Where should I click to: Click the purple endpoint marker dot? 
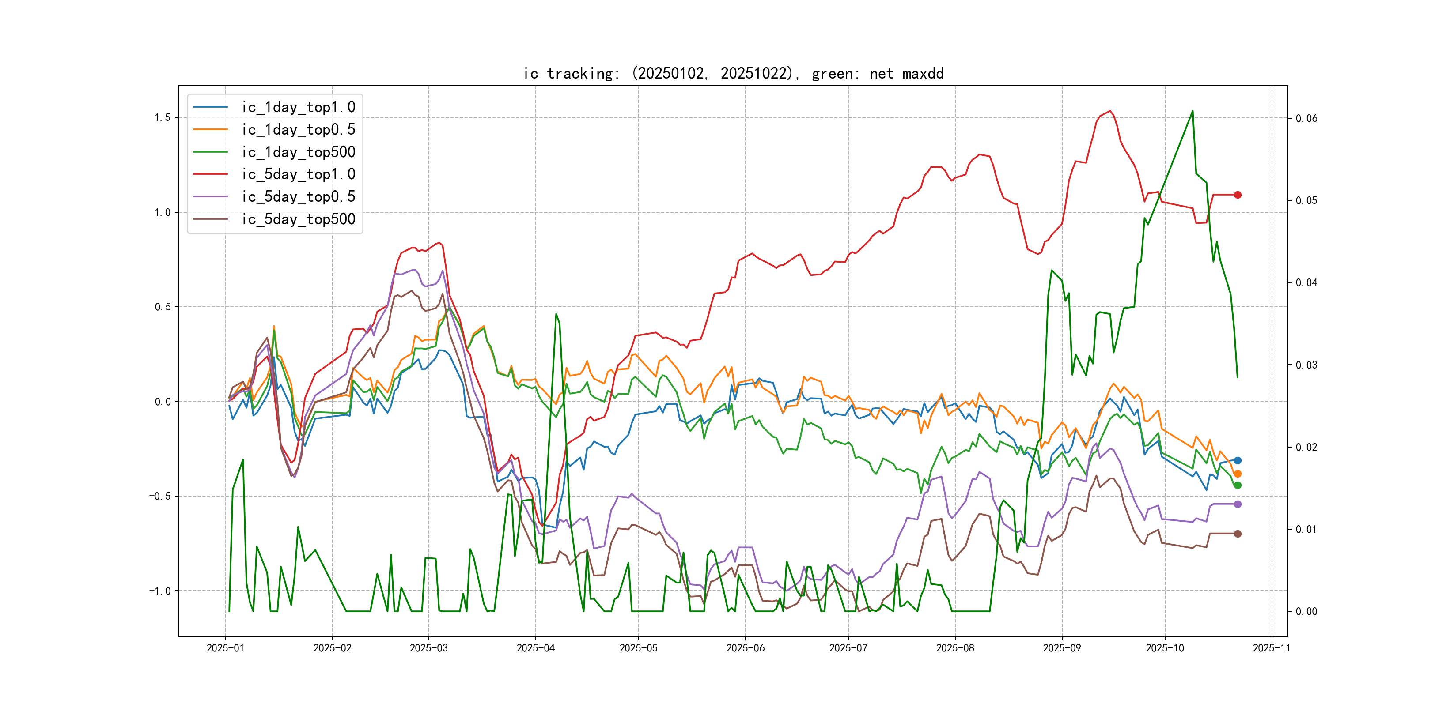point(1238,504)
